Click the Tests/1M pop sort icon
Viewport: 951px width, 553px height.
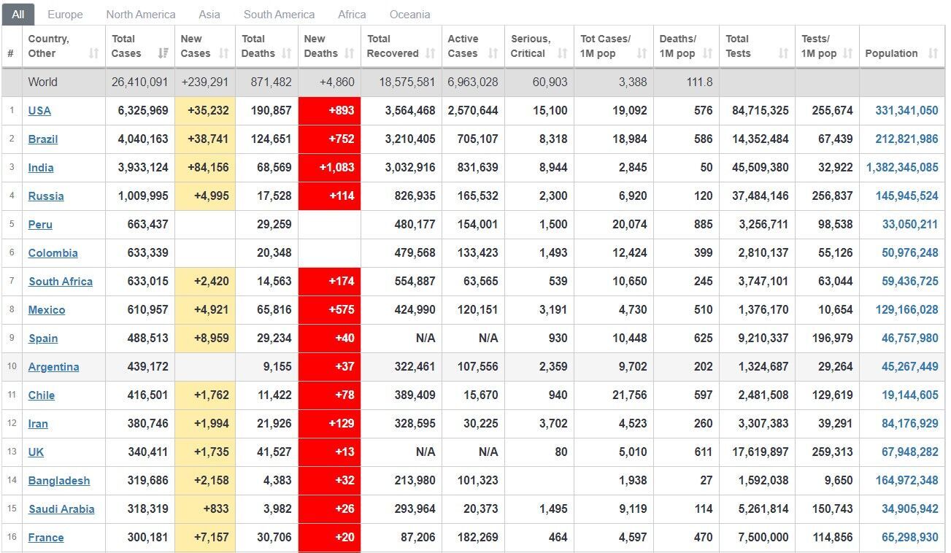[847, 53]
